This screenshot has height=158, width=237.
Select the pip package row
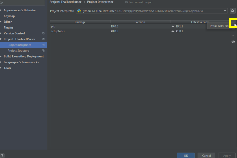coord(140,26)
